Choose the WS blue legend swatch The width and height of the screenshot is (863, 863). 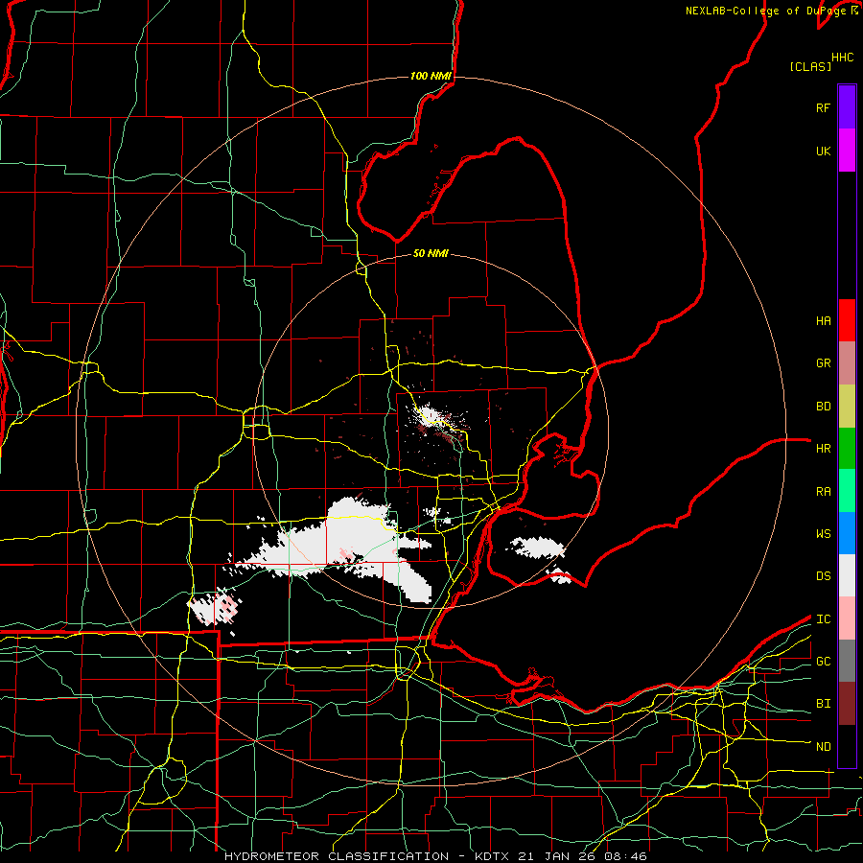(x=847, y=533)
